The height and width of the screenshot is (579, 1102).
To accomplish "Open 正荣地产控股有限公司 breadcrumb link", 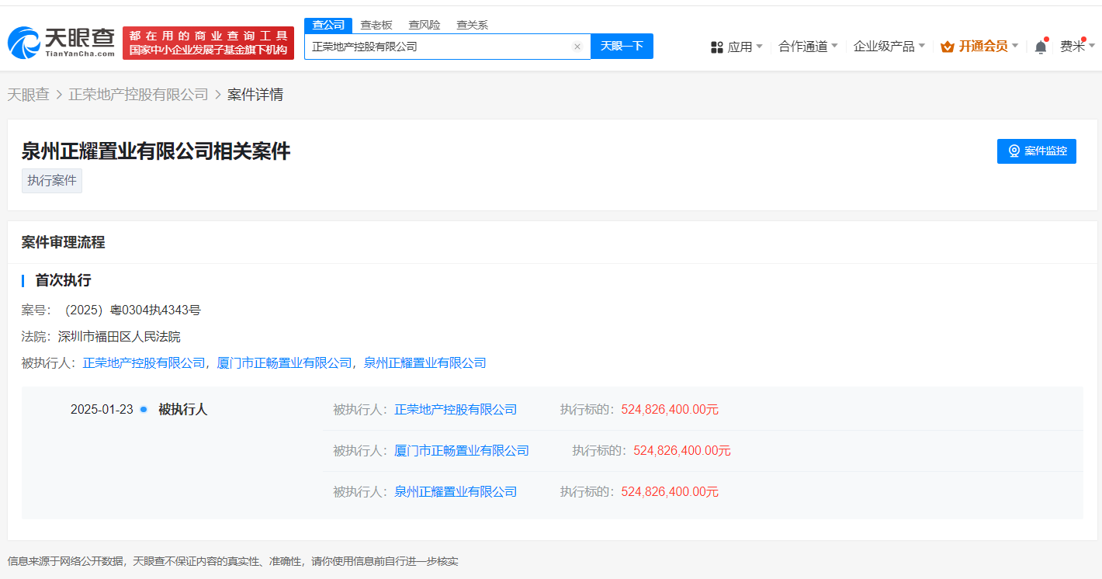I will pyautogui.click(x=139, y=95).
